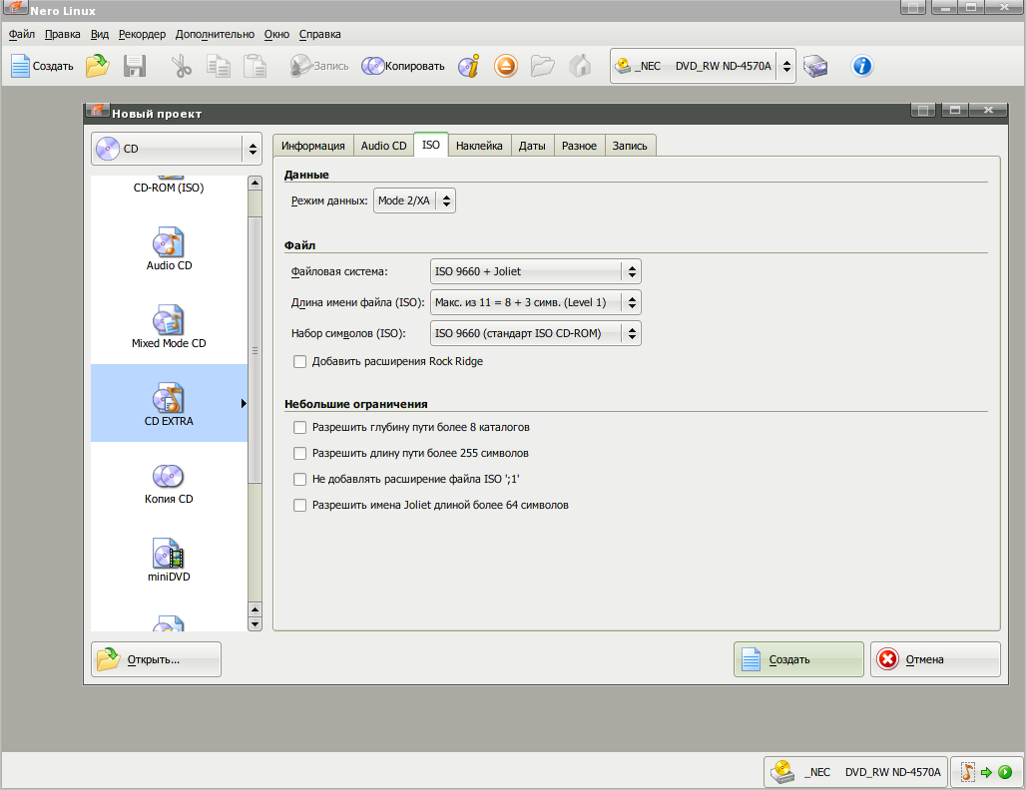Click the project type list scrollbar thumb

pos(256,350)
